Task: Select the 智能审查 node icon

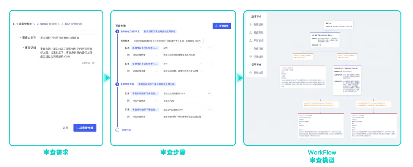Action: [250, 32]
